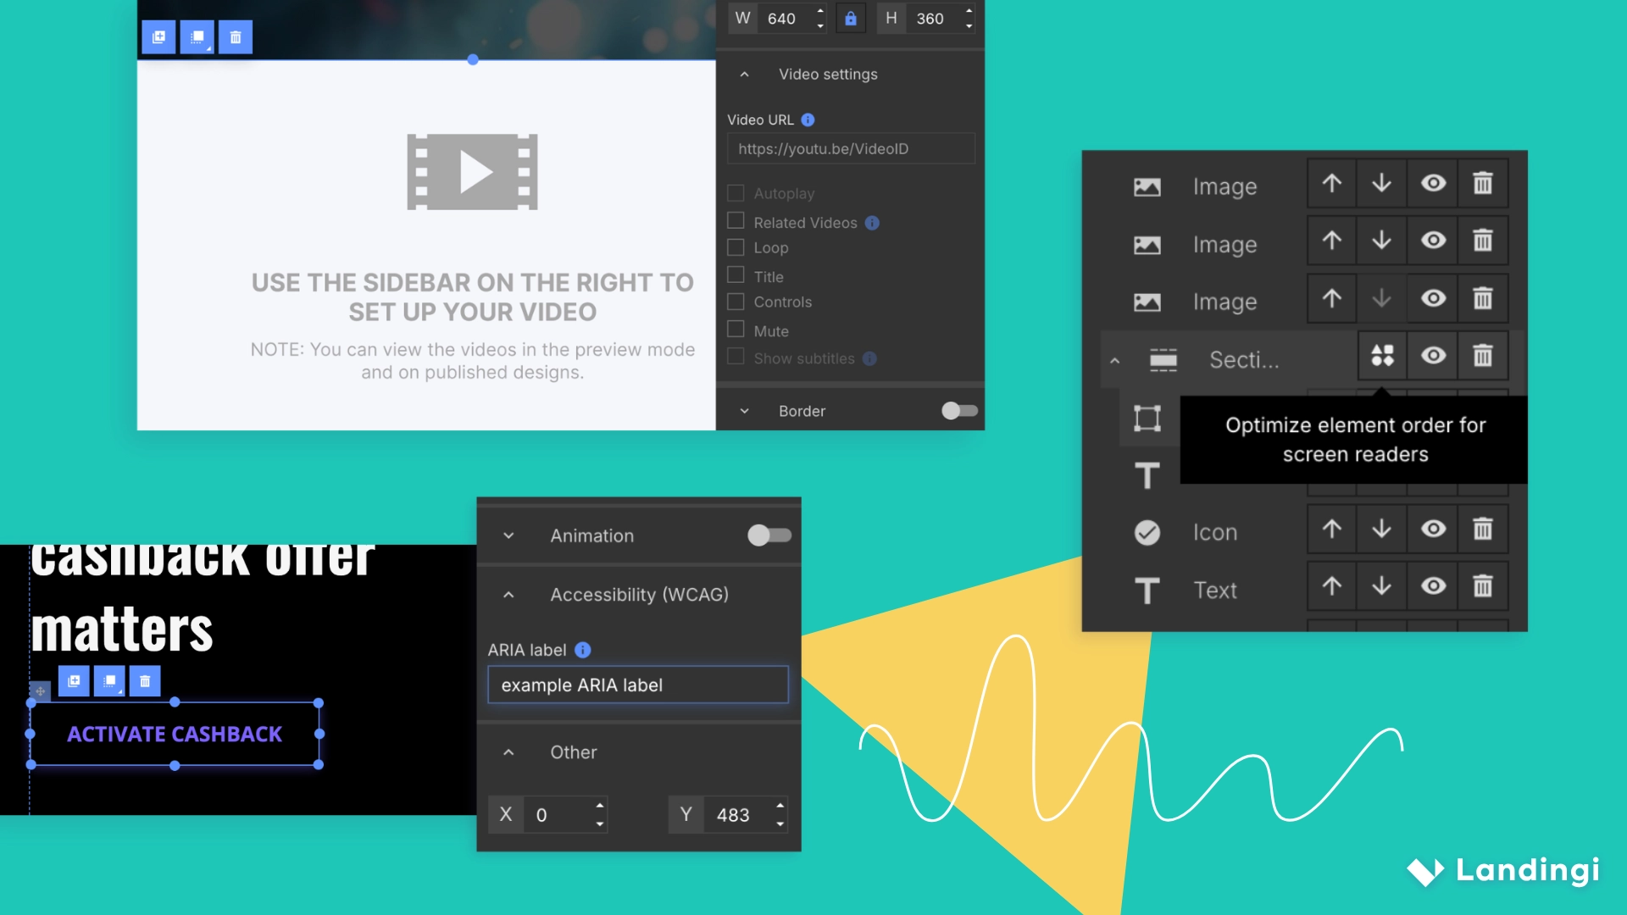
Task: Click the ACTIVATE CASHBACK button
Action: 174,734
